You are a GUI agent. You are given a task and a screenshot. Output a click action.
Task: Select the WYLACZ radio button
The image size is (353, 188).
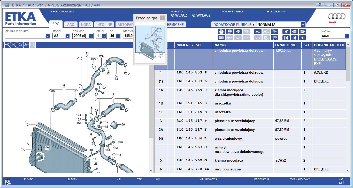(x=194, y=15)
